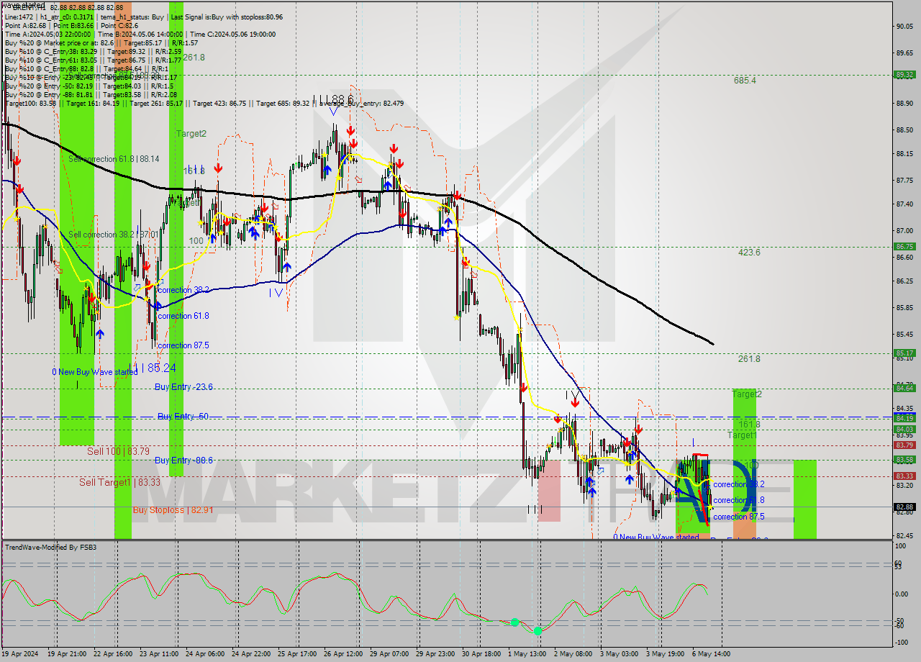Click the '90.05' price scale value
This screenshot has height=662, width=921.
tap(905, 27)
